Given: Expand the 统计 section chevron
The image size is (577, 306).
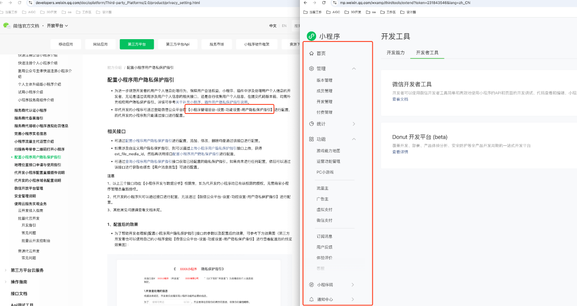Looking at the screenshot, I should 354,124.
